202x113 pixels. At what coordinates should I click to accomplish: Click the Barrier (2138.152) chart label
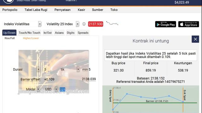coord(157,101)
